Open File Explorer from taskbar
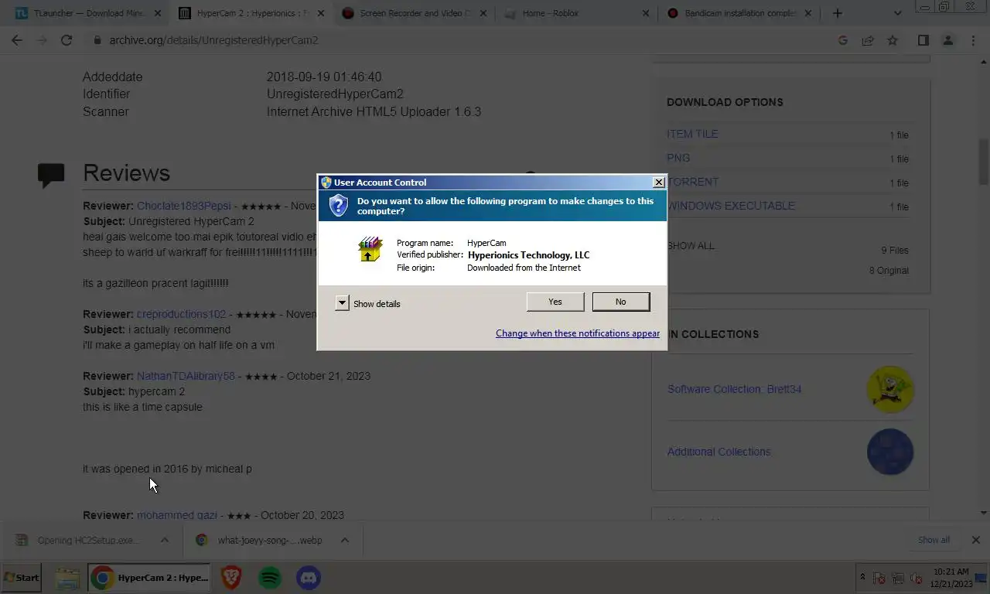Screen dimensions: 990x594 click(67, 578)
